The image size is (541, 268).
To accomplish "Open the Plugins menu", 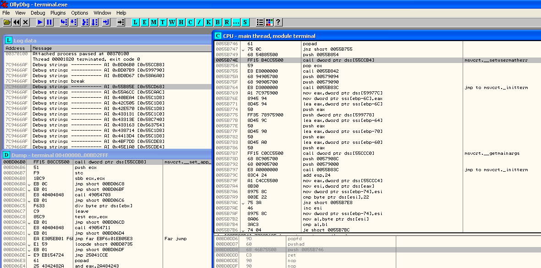I will tap(58, 13).
